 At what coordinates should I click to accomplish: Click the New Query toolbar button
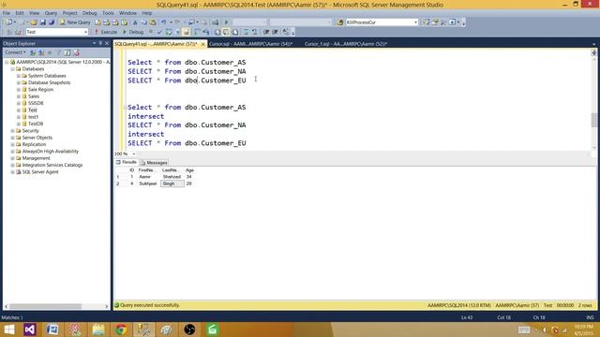point(75,22)
